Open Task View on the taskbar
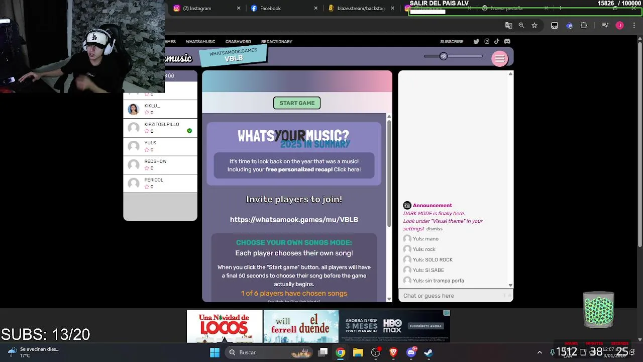 [x=323, y=352]
